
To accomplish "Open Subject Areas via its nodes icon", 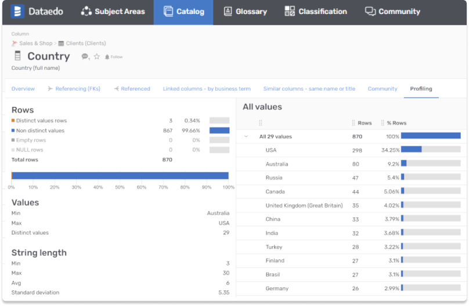I will [86, 11].
